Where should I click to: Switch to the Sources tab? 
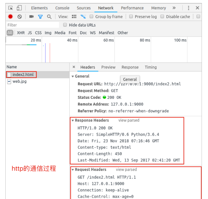click(x=84, y=8)
